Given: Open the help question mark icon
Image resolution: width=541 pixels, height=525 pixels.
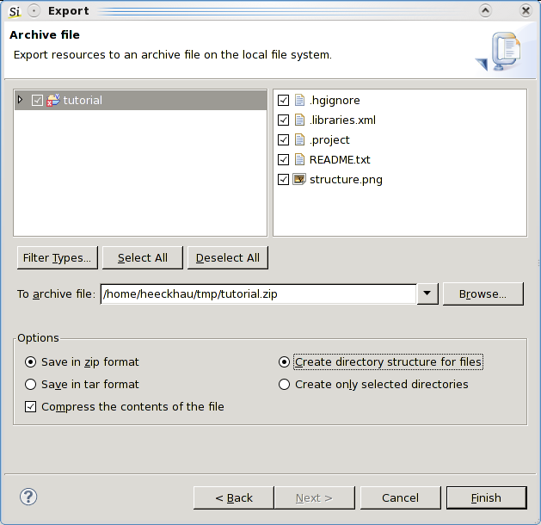Looking at the screenshot, I should pyautogui.click(x=28, y=497).
